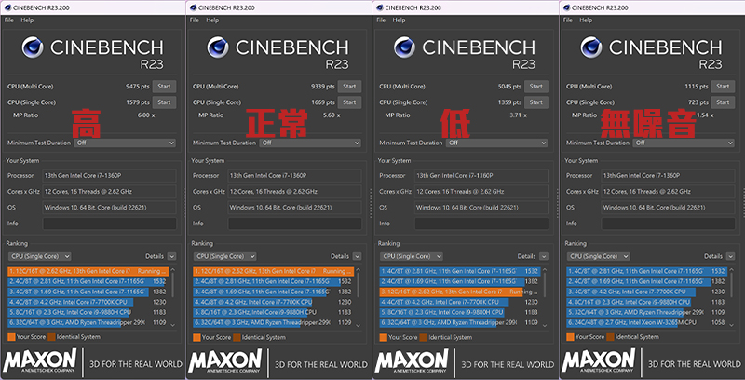
Task: Start Single Core test showing 723 pts
Action: pyautogui.click(x=724, y=102)
